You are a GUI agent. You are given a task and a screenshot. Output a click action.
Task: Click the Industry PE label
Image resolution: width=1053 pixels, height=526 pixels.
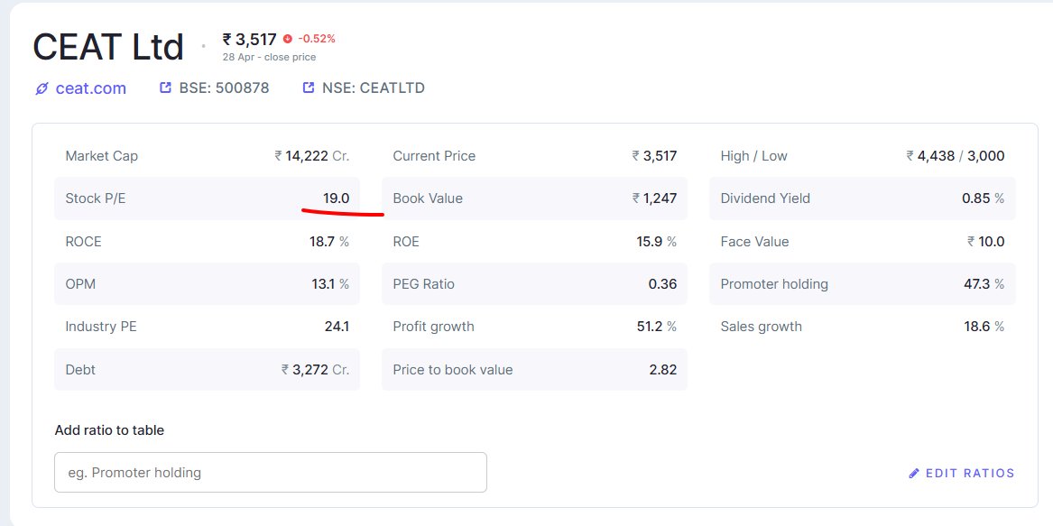(101, 327)
